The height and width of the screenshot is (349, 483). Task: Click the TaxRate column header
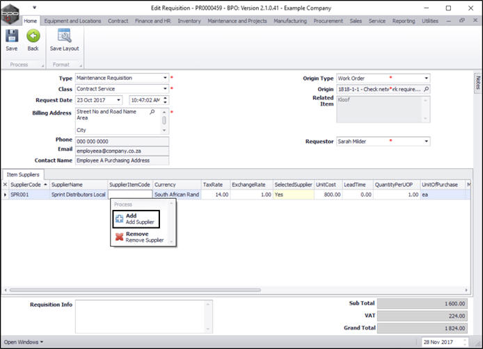click(x=216, y=185)
